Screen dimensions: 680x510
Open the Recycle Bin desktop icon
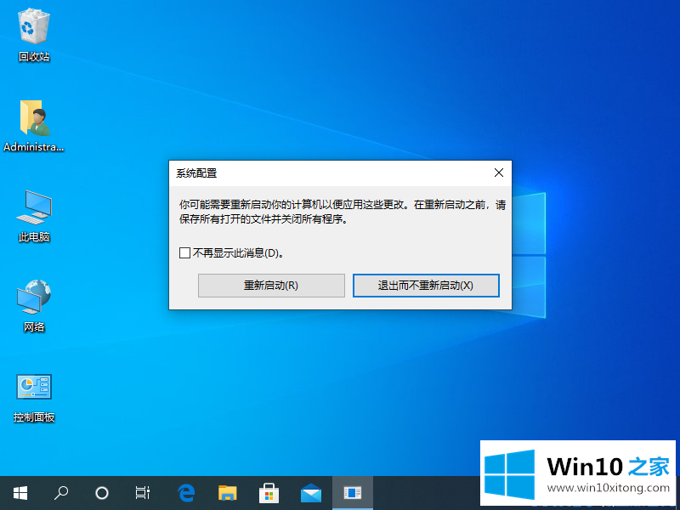(34, 36)
